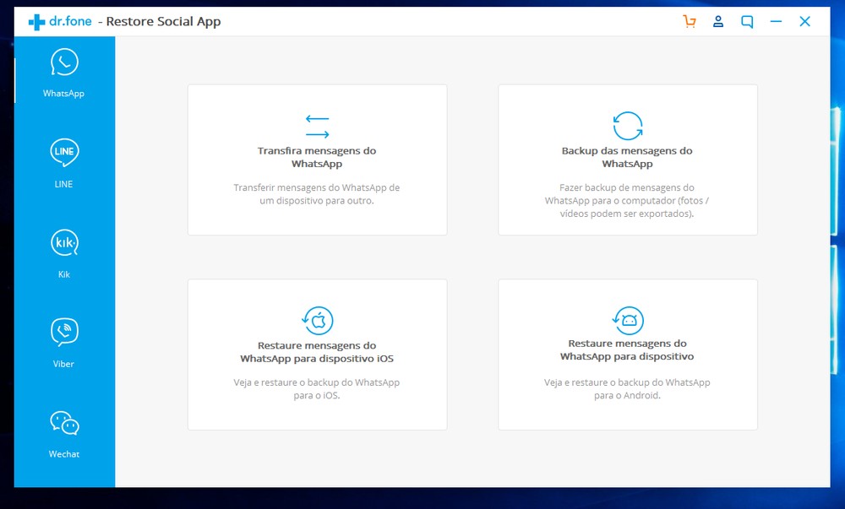Click the shopping cart icon
The image size is (845, 509).
pyautogui.click(x=690, y=22)
